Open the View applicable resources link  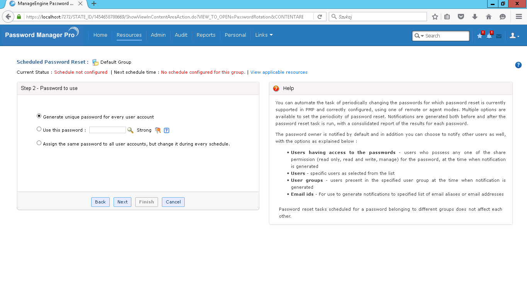tap(279, 72)
